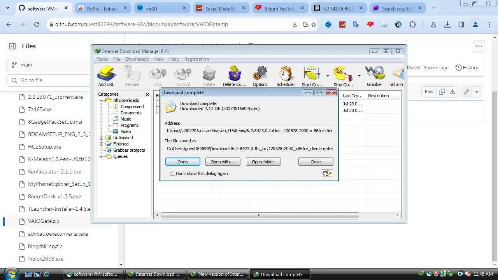Open Chrome Downloads tray icon
This screenshot has height=280, width=498.
447,24
